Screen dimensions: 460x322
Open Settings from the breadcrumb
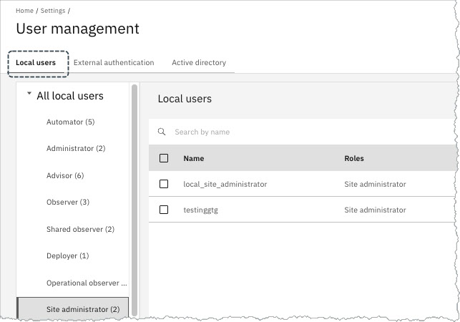54,11
